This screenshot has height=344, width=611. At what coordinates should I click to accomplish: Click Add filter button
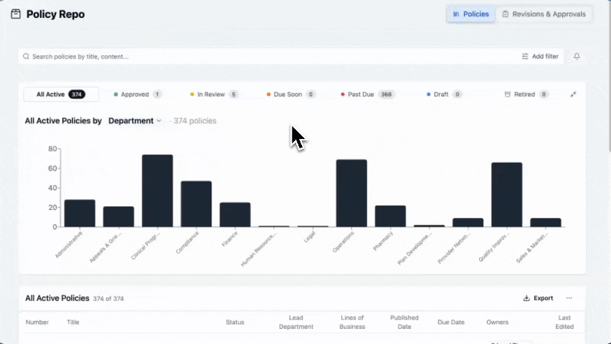tap(540, 56)
